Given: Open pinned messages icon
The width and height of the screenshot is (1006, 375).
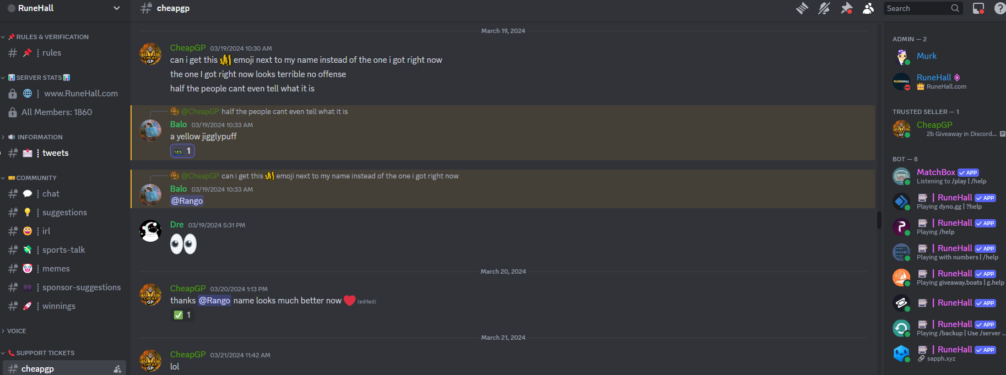Looking at the screenshot, I should pos(846,8).
